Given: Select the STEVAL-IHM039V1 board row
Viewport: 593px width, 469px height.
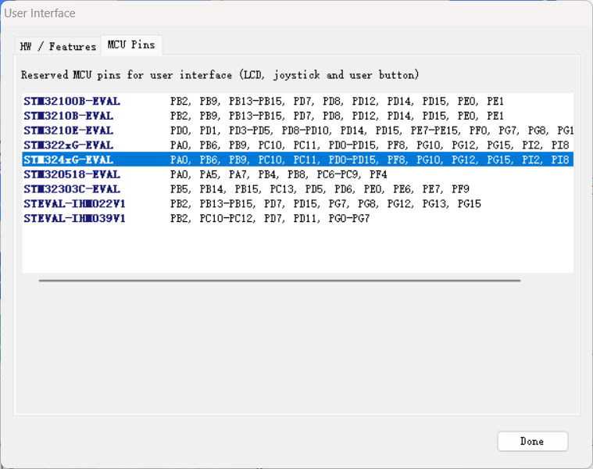Looking at the screenshot, I should click(298, 218).
